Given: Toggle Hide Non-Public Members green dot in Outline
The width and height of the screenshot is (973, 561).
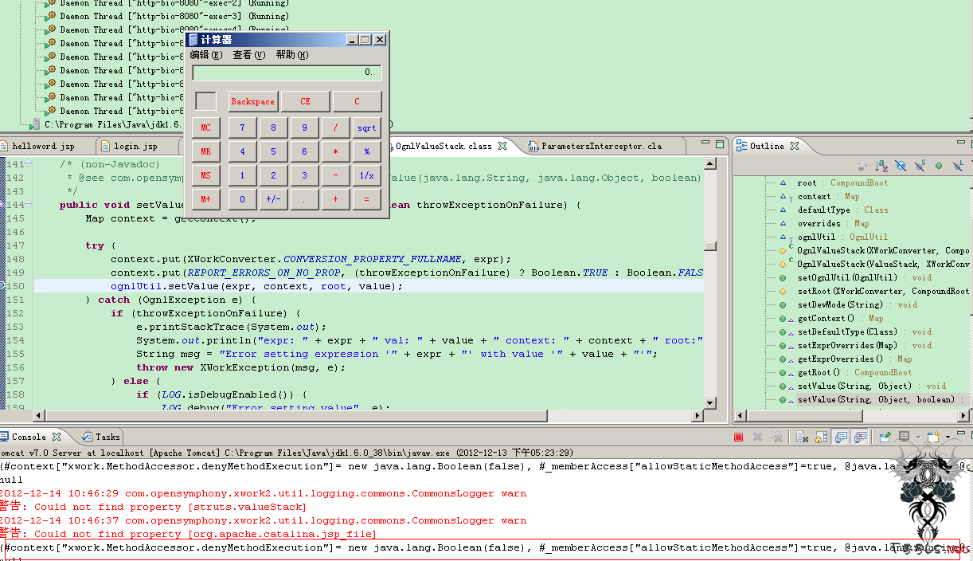Looking at the screenshot, I should pos(939,166).
